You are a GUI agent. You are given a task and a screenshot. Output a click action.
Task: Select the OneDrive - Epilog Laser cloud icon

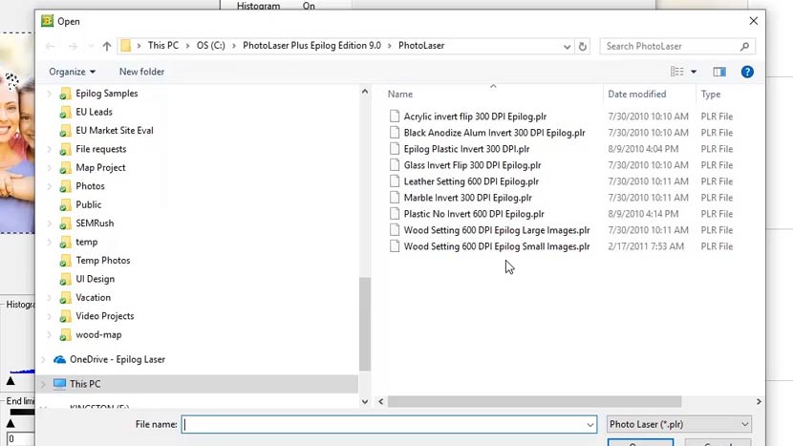[60, 360]
